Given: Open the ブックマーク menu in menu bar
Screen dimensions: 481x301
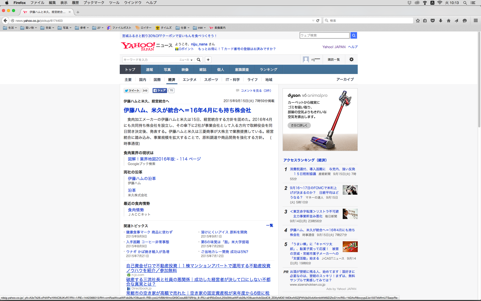Looking at the screenshot, I should click(94, 3).
